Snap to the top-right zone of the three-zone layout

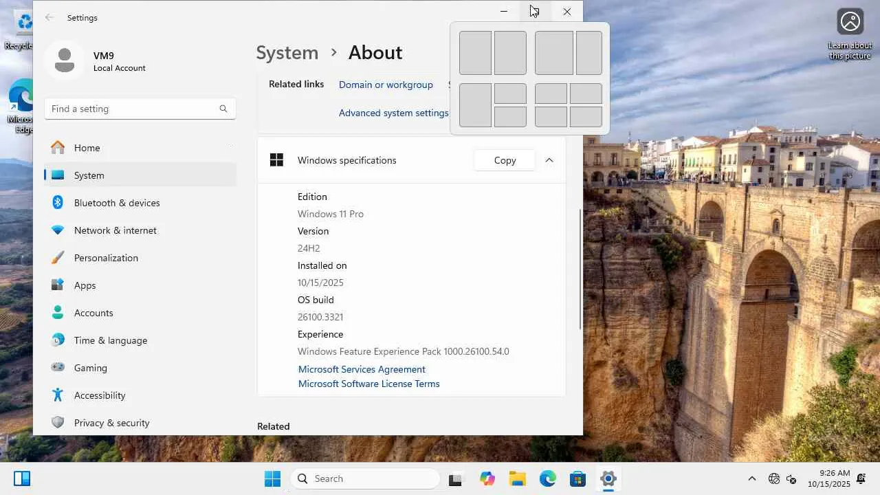510,93
